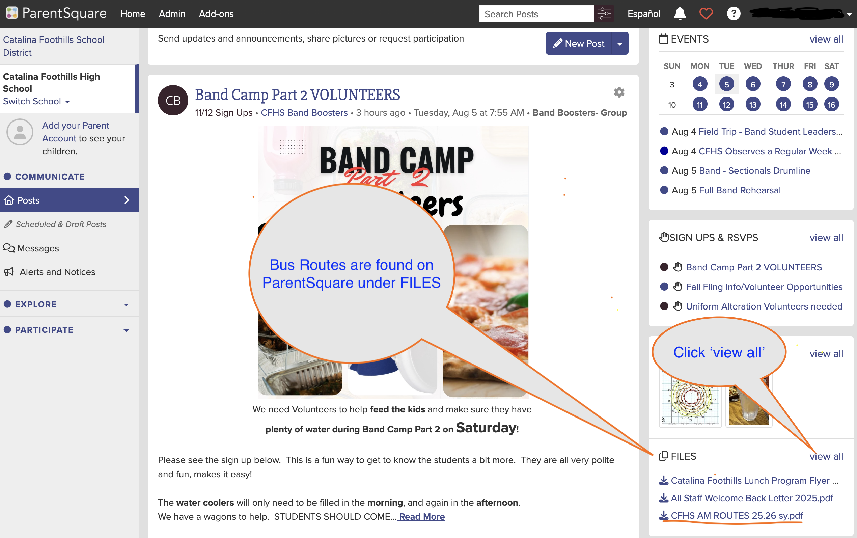Open Messages in the sidebar
Screen dimensions: 857x538
pyautogui.click(x=31, y=248)
